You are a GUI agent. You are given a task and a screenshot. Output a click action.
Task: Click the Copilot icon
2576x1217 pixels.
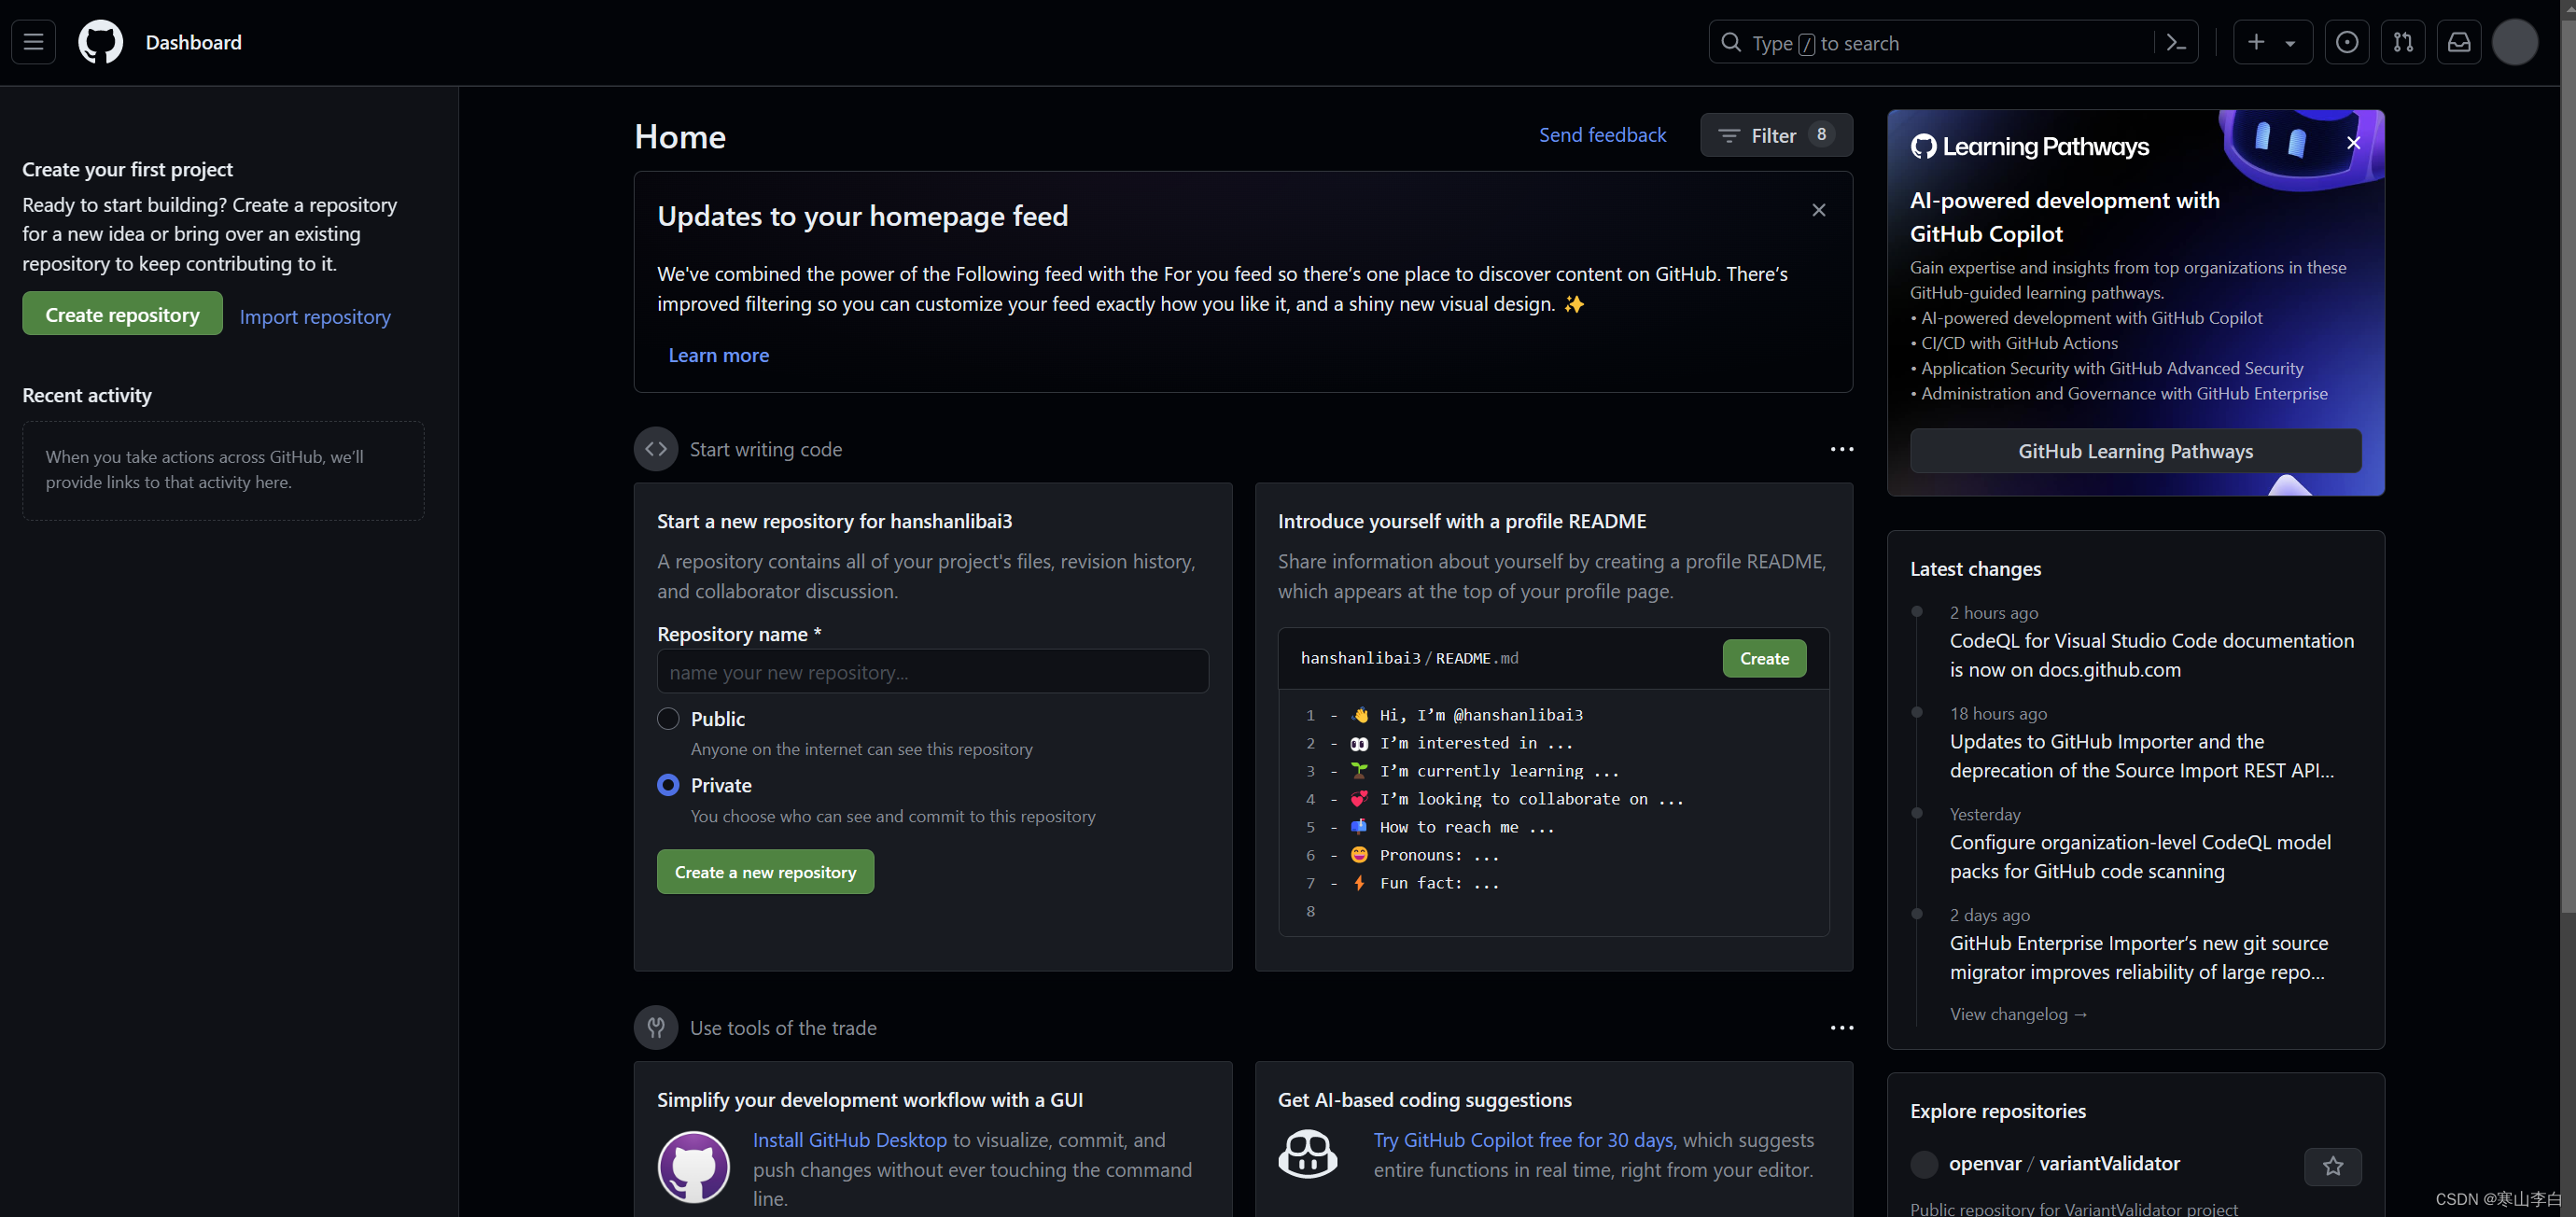tap(1307, 1154)
